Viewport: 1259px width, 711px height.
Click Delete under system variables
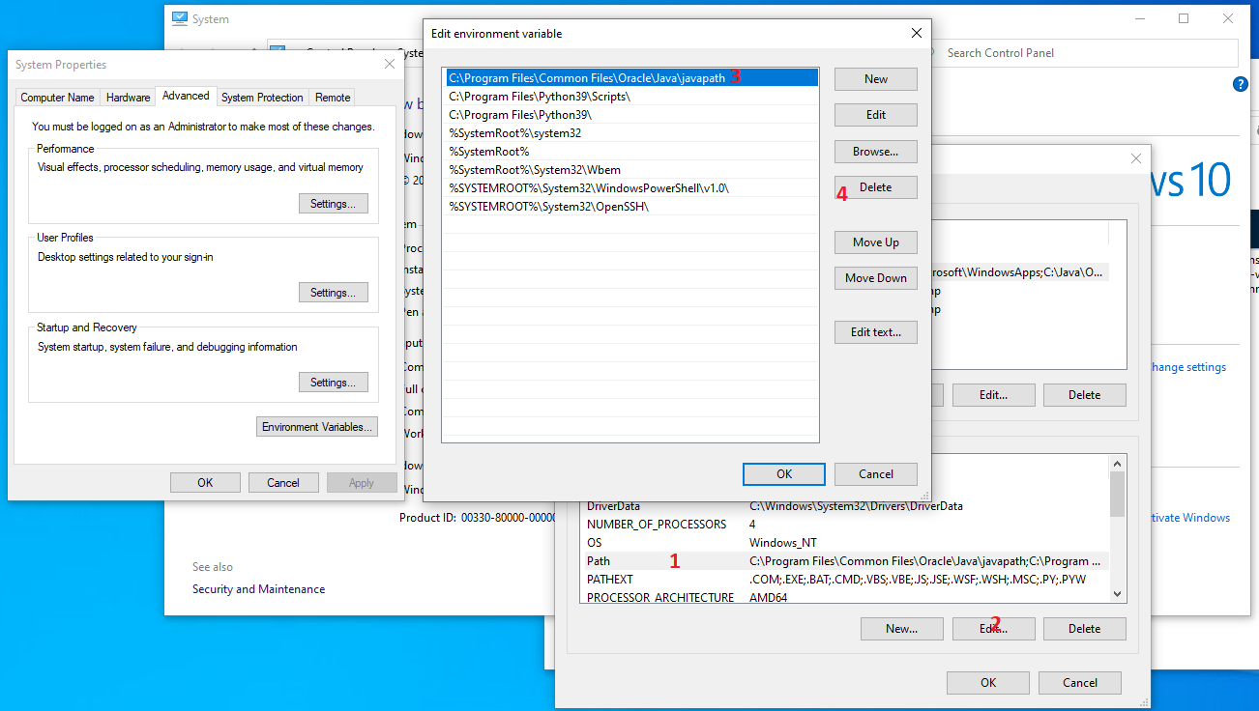click(x=1085, y=629)
